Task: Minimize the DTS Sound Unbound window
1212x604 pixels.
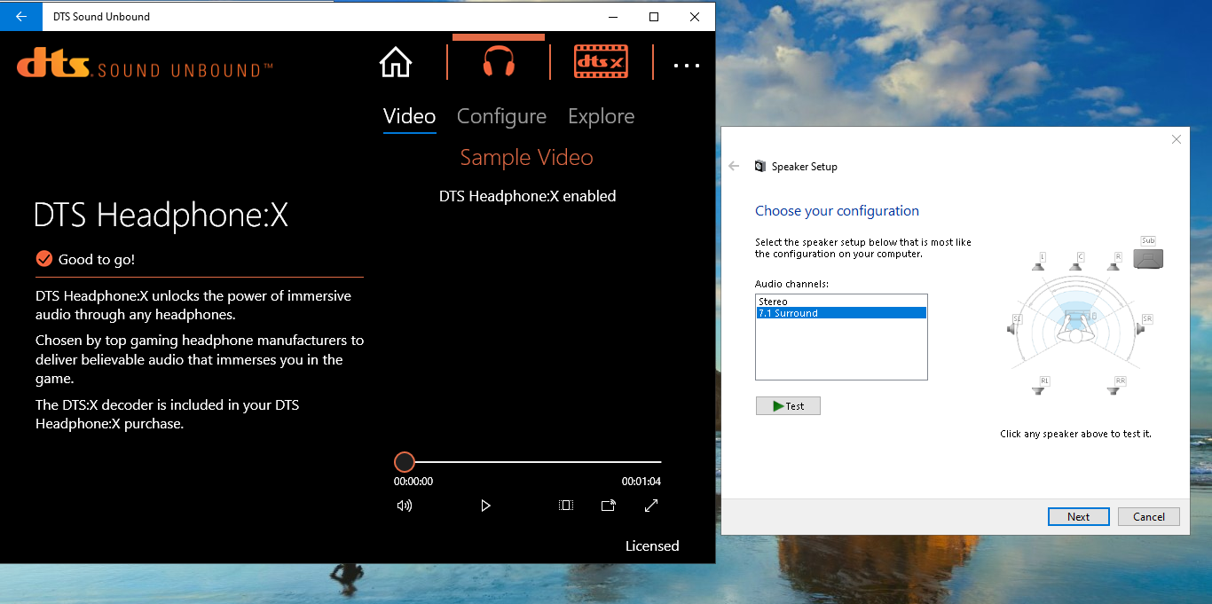Action: 613,16
